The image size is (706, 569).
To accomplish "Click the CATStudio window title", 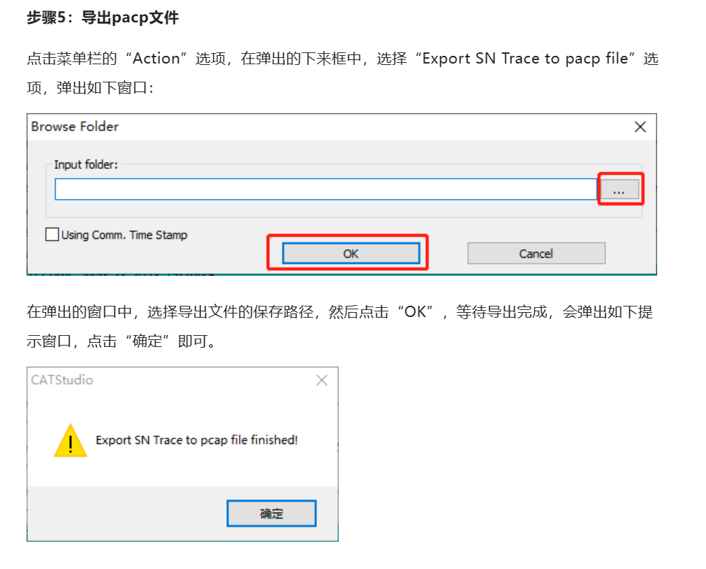I will (x=62, y=380).
